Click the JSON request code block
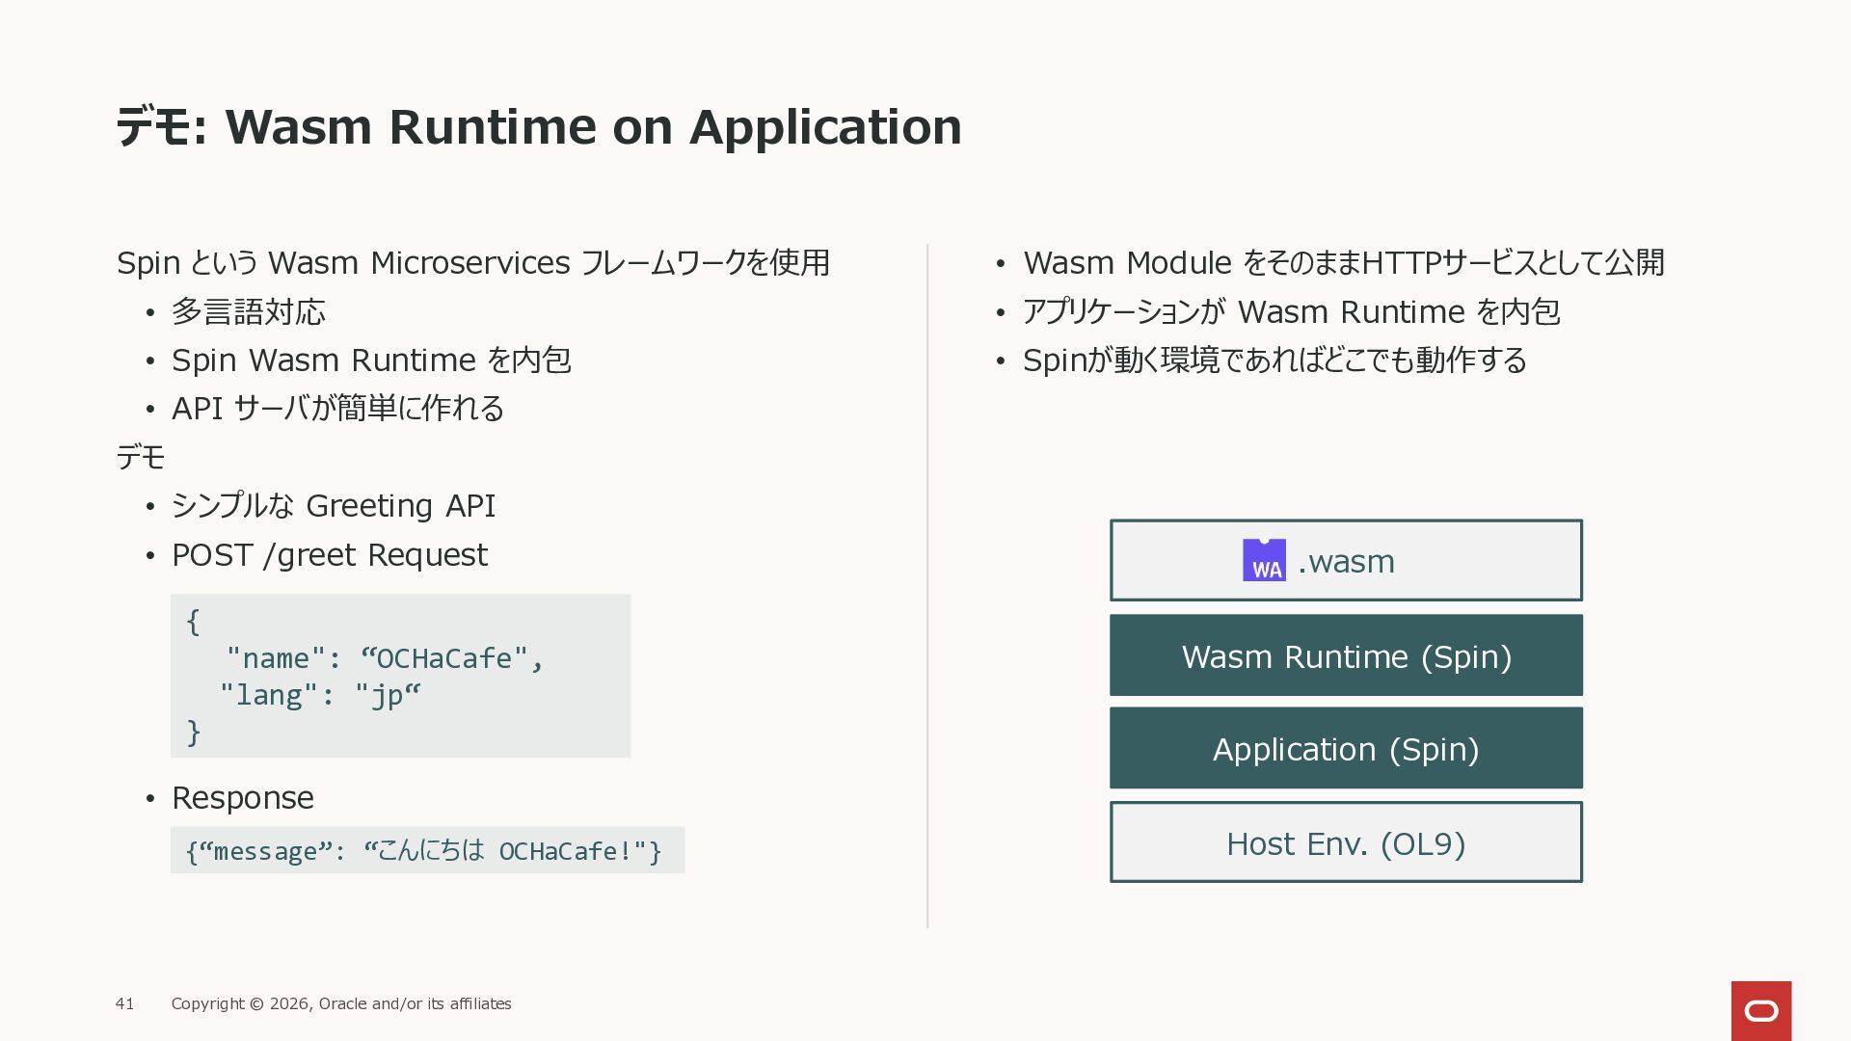This screenshot has width=1851, height=1041. (400, 676)
